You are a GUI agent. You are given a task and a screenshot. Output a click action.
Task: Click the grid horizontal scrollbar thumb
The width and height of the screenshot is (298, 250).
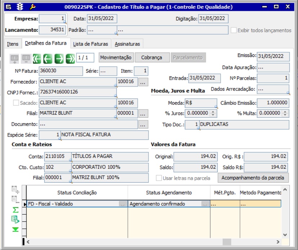pos(227,242)
